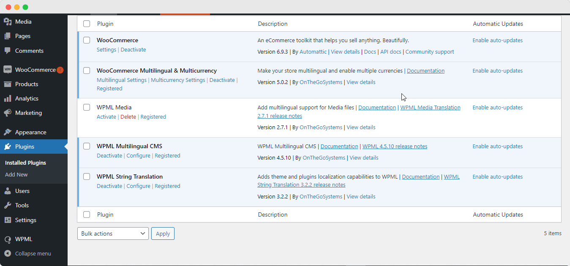The height and width of the screenshot is (266, 570).
Task: Check the WooCommerce plugin checkbox
Action: point(87,40)
